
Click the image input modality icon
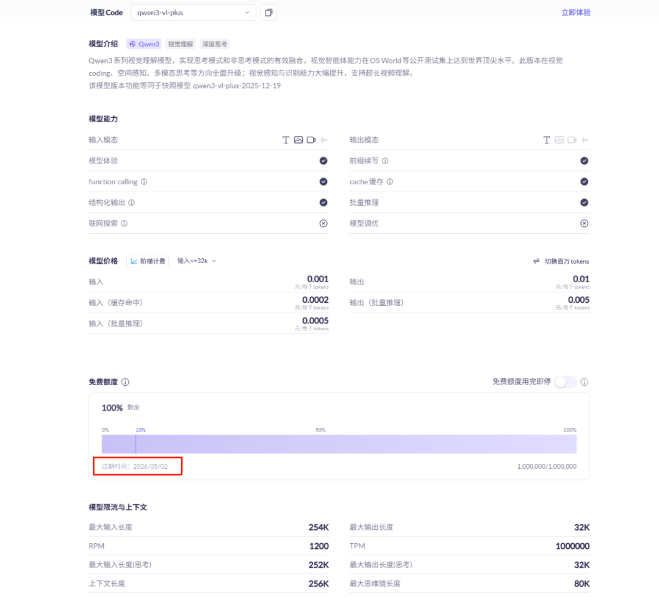coord(298,140)
